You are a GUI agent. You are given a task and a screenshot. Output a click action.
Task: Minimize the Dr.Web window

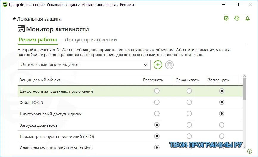pyautogui.click(x=223, y=4)
